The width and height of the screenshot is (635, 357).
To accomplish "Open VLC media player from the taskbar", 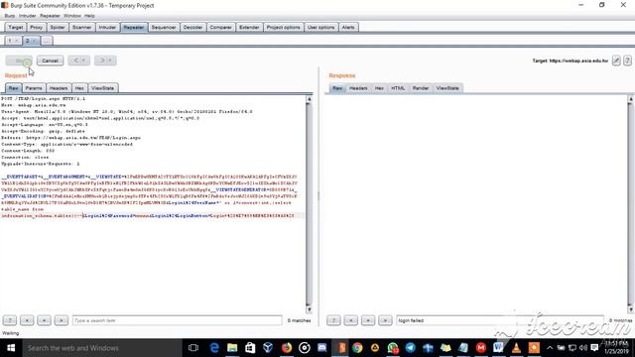I will pos(516,348).
